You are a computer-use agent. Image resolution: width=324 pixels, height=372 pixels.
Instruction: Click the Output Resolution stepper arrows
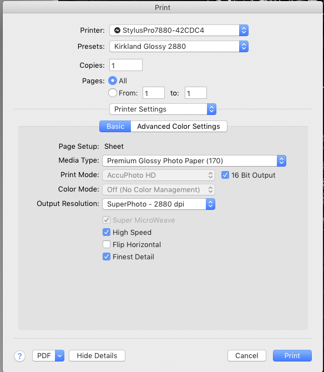point(210,204)
